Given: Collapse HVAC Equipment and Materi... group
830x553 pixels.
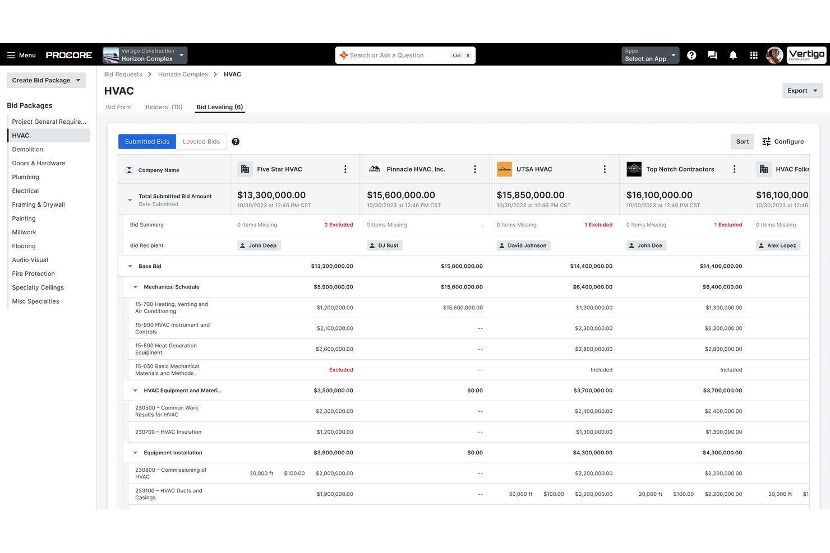Looking at the screenshot, I should (x=135, y=391).
